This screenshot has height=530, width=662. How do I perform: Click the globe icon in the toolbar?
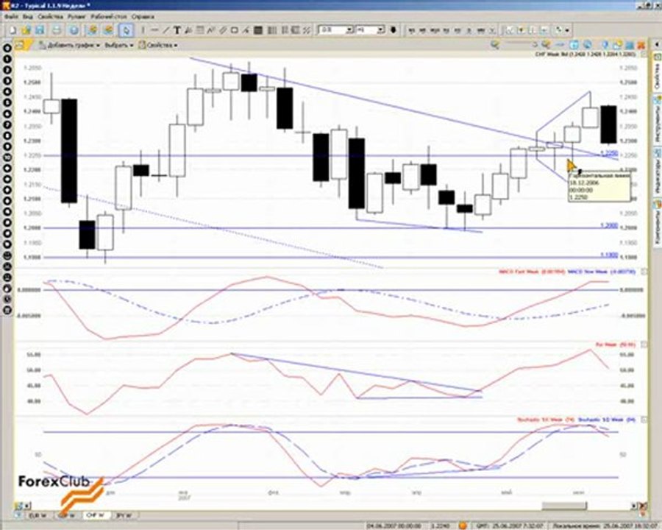click(74, 30)
